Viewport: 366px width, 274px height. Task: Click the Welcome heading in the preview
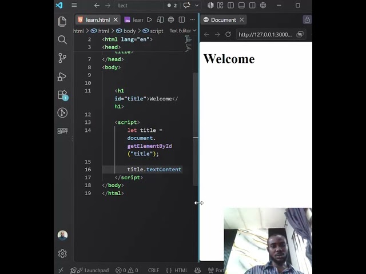point(229,59)
